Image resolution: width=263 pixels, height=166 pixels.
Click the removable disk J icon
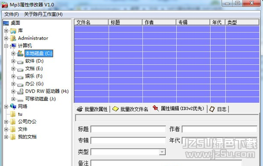[x=20, y=100]
